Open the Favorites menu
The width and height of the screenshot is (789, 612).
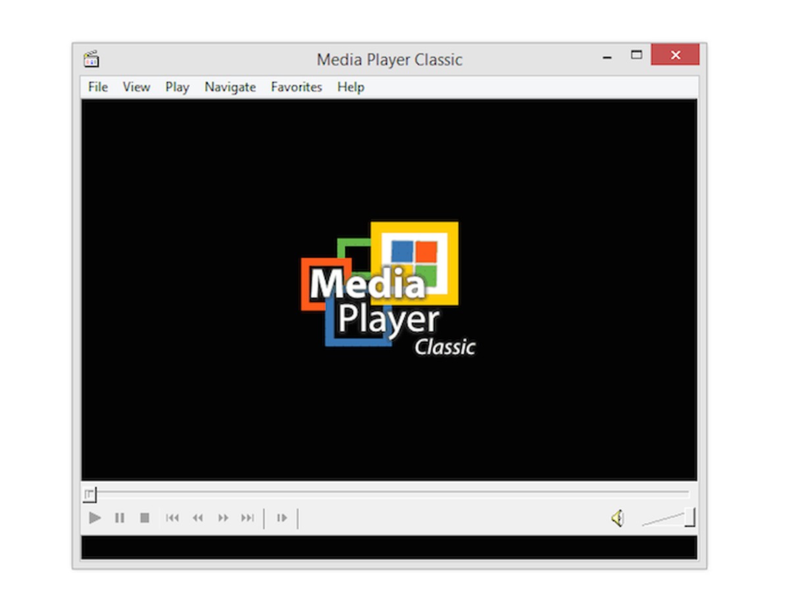pos(296,87)
